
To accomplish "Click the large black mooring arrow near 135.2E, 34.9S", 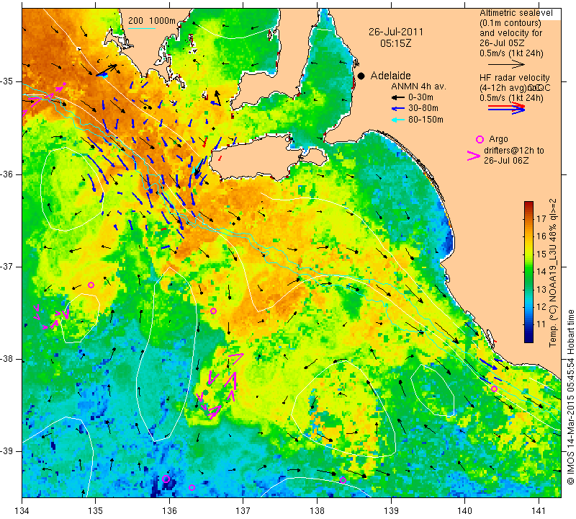I will point(107,70).
